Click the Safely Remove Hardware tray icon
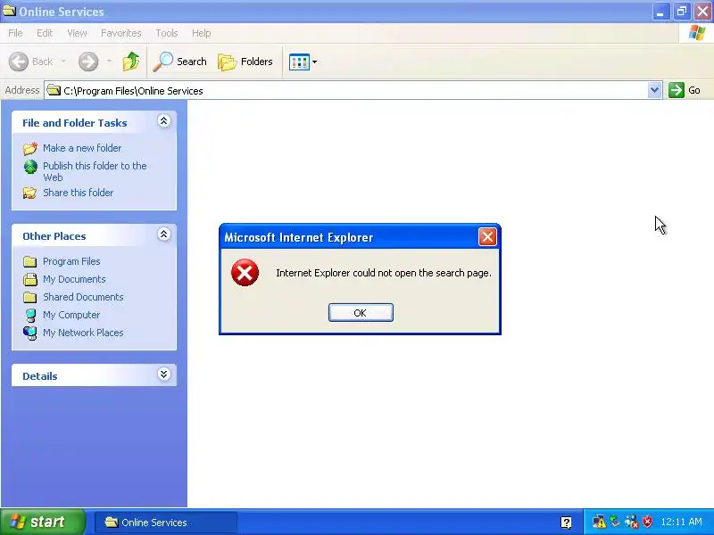714x535 pixels. pyautogui.click(x=616, y=522)
